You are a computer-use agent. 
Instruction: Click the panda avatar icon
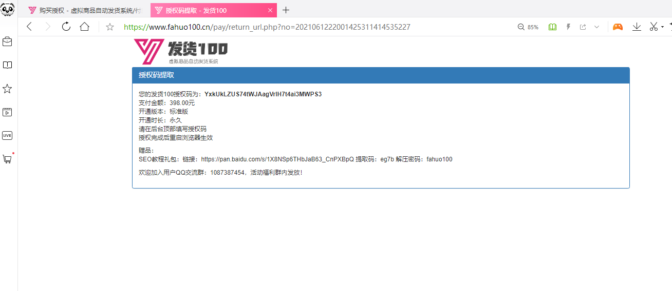point(8,9)
